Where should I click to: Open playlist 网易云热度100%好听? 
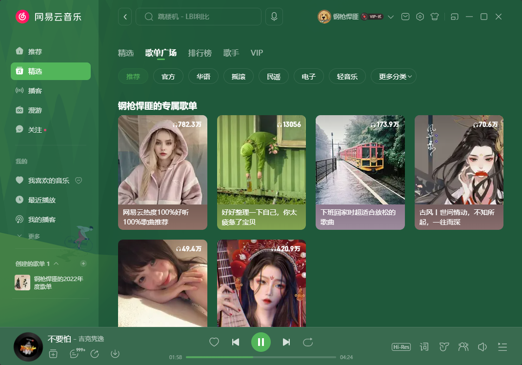tap(162, 173)
